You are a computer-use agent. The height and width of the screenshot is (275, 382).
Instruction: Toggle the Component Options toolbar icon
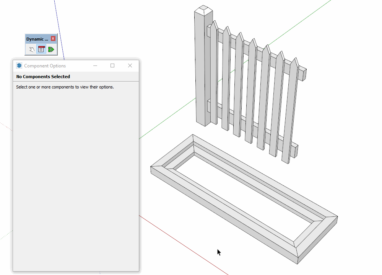pyautogui.click(x=41, y=49)
